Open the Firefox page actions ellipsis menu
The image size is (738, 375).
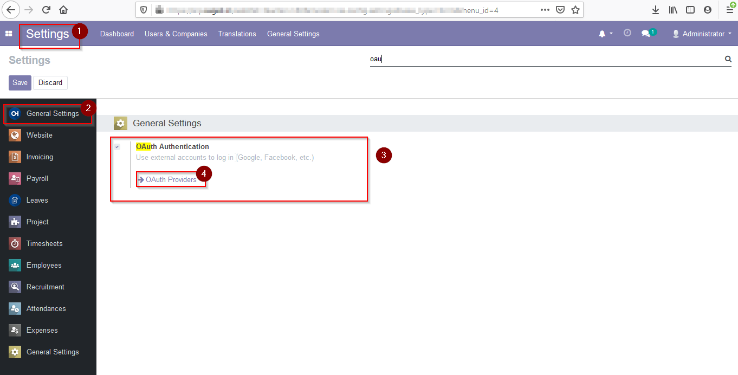tap(545, 10)
